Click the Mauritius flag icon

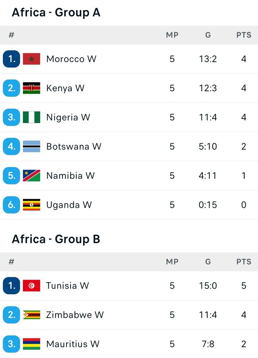[x=31, y=344]
